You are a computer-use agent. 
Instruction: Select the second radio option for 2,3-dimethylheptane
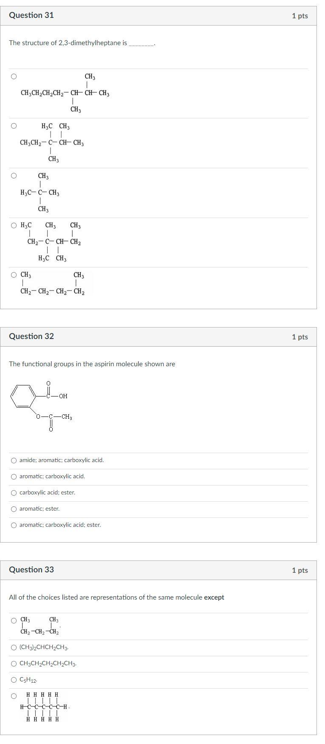(13, 125)
